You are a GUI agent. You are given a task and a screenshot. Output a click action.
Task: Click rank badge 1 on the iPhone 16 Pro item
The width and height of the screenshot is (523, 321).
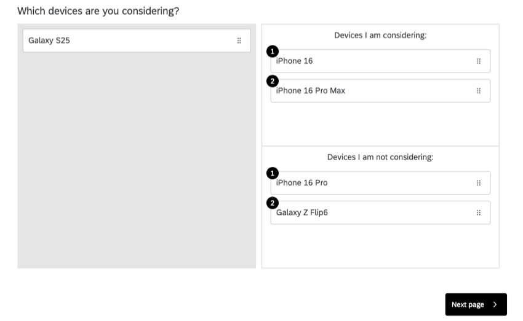pyautogui.click(x=273, y=173)
